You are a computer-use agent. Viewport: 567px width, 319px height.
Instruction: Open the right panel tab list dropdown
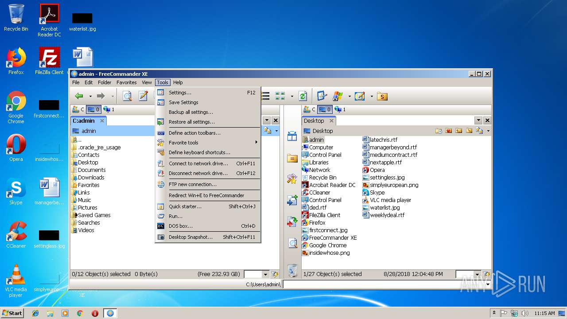[x=478, y=121]
